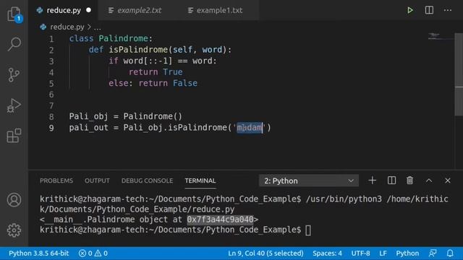Select language mode Python in status bar
This screenshot has height=260, width=463.
(x=407, y=253)
